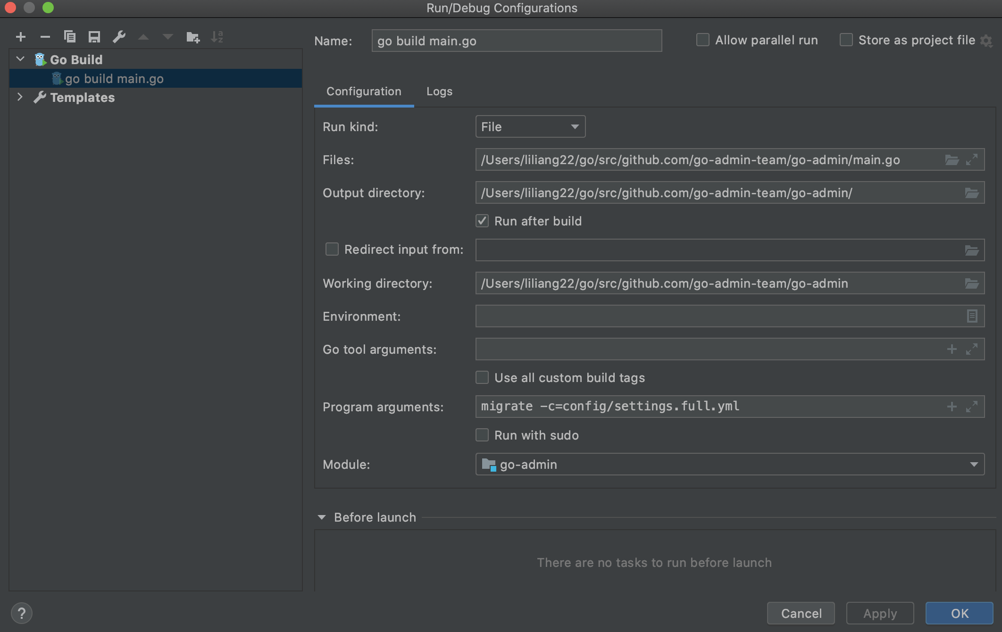Enable the Allow parallel run checkbox

(x=702, y=40)
